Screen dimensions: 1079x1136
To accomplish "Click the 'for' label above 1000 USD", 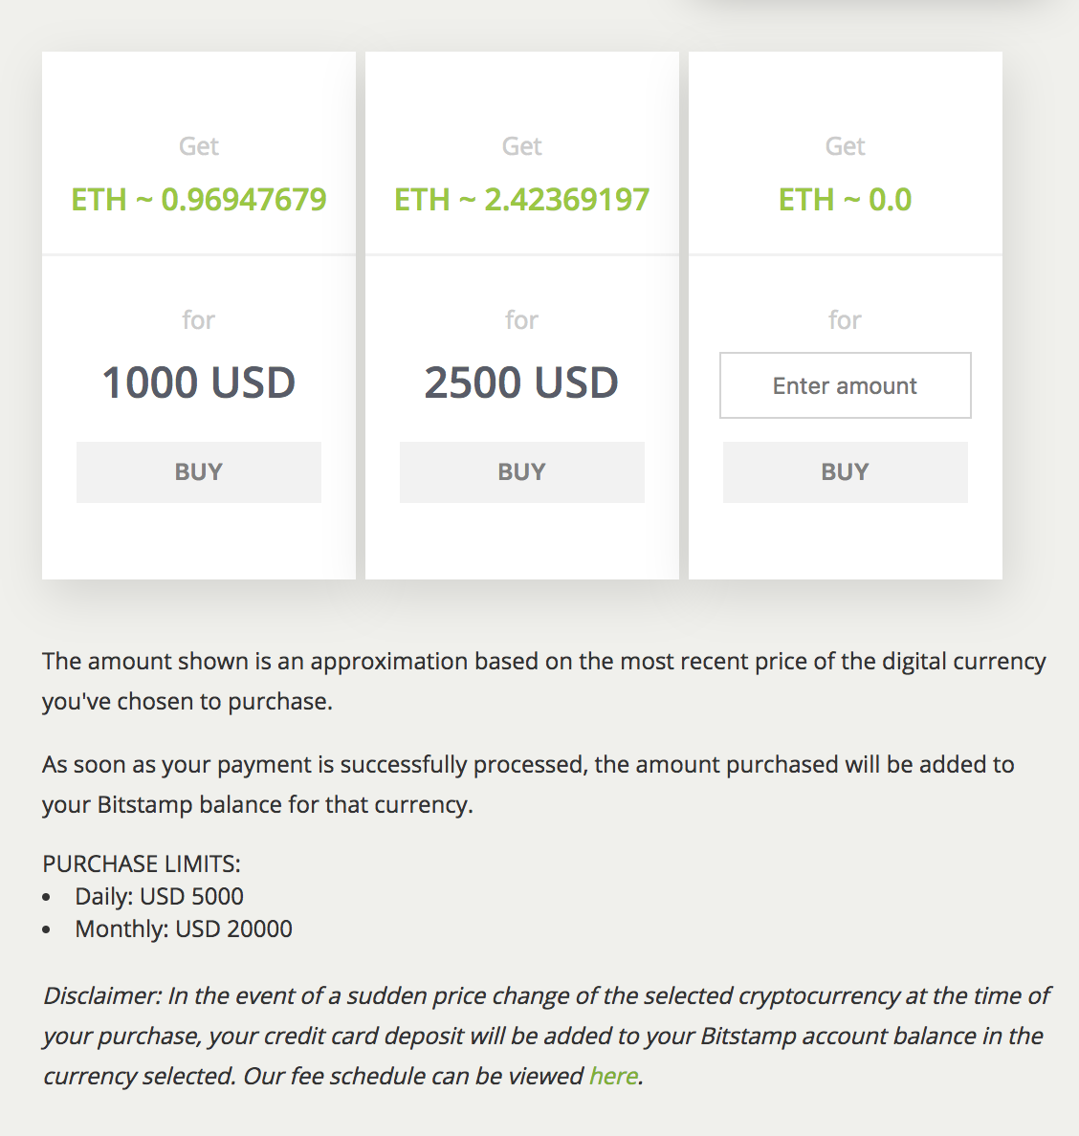I will pos(199,319).
